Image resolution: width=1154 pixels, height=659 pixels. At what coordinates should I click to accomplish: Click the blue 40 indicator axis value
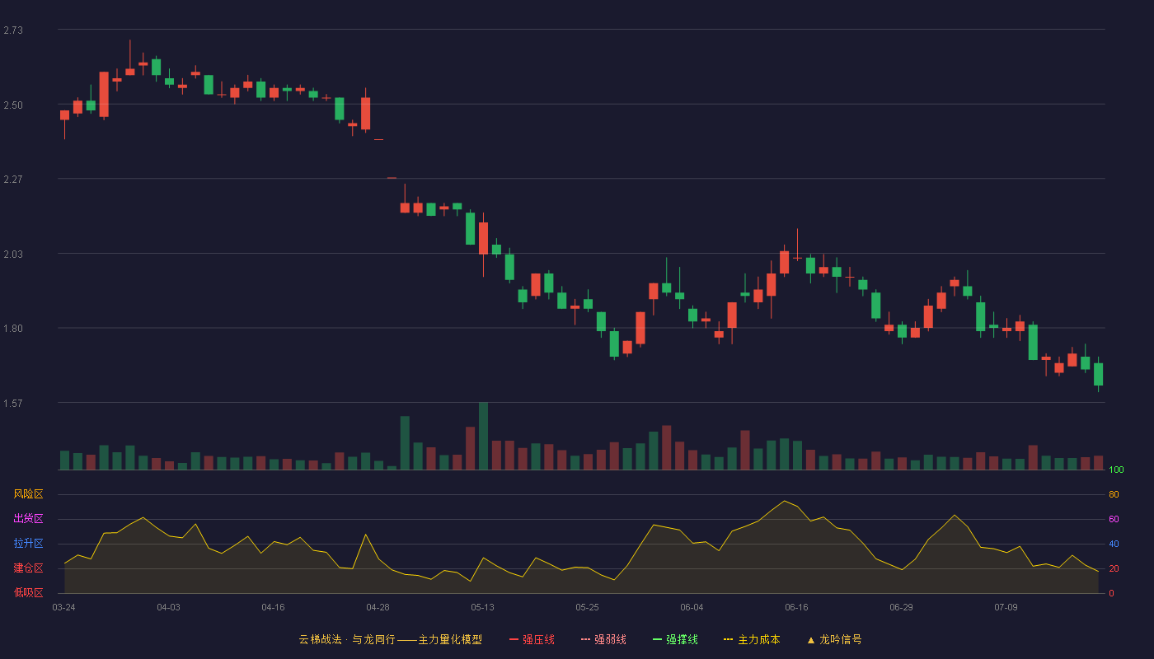point(1114,544)
